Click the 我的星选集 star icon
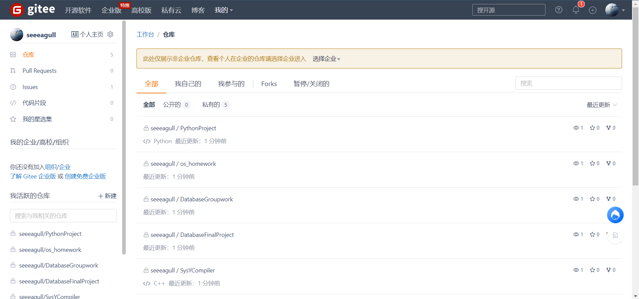 (x=13, y=119)
